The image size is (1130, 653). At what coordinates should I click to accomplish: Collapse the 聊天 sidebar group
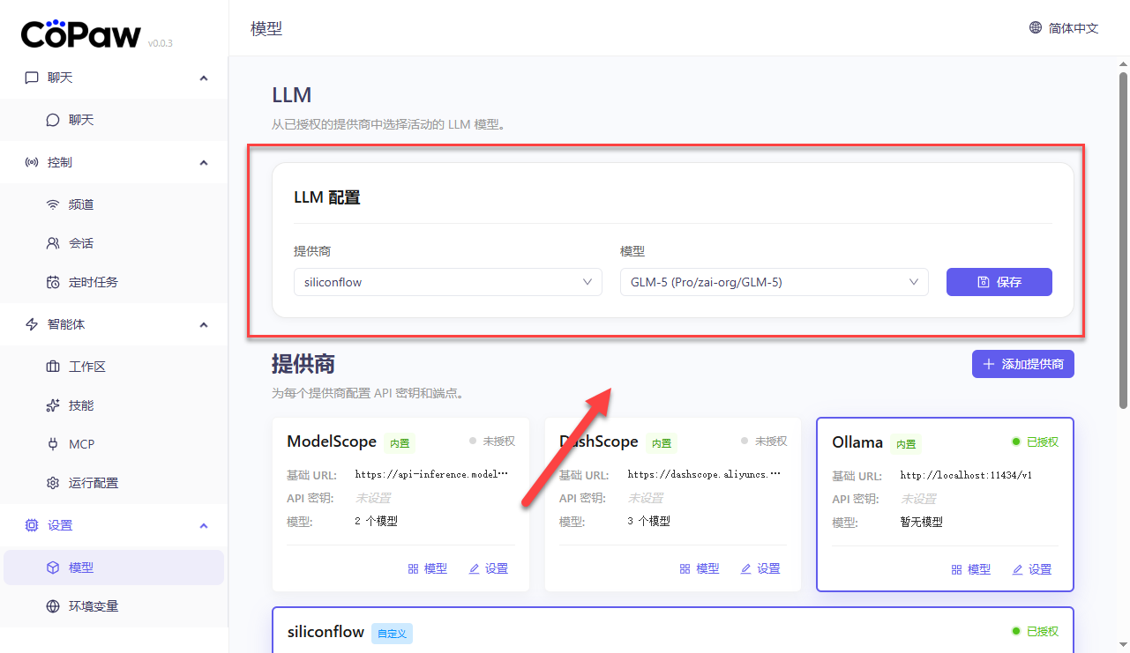(204, 78)
